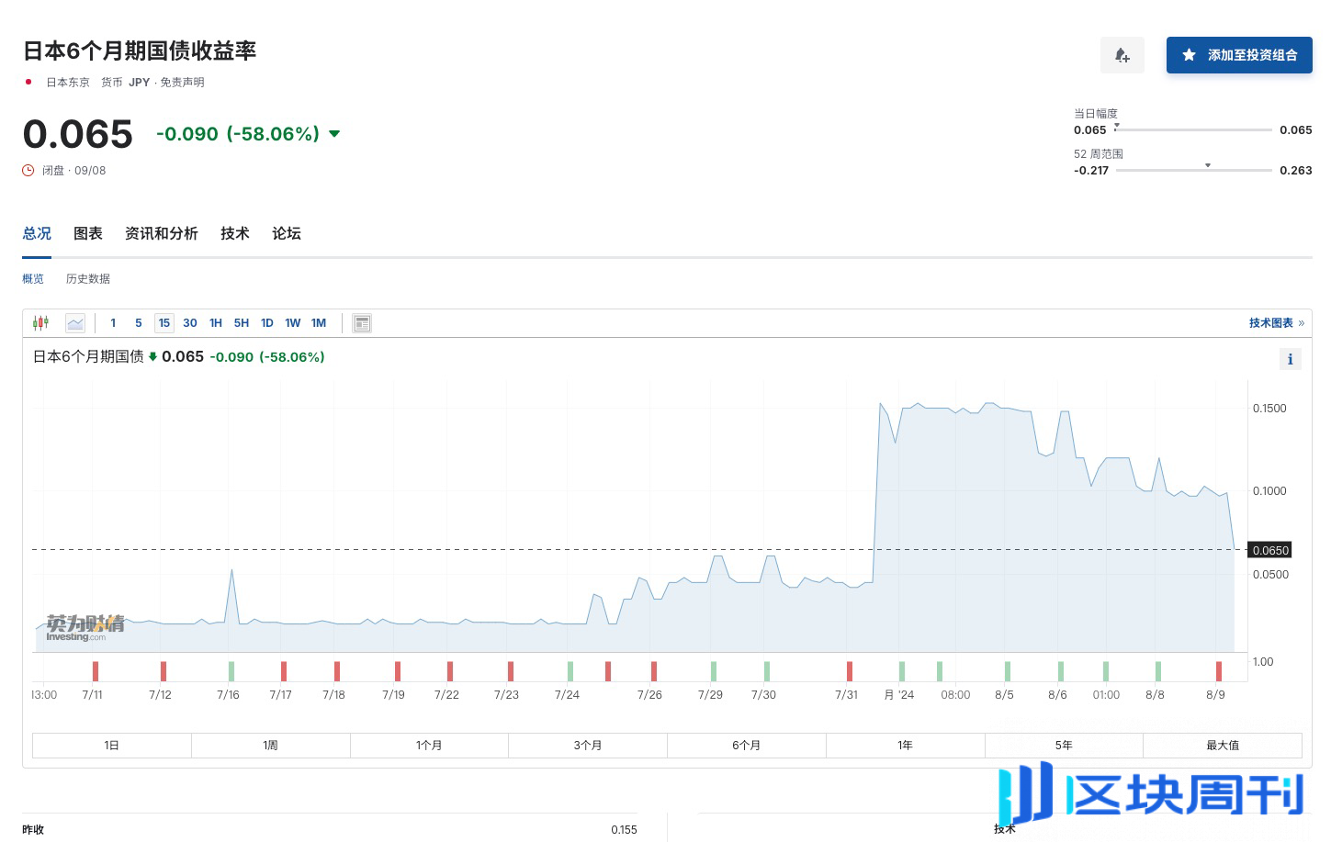Select the 1M interval
The image size is (1331, 842).
[319, 322]
